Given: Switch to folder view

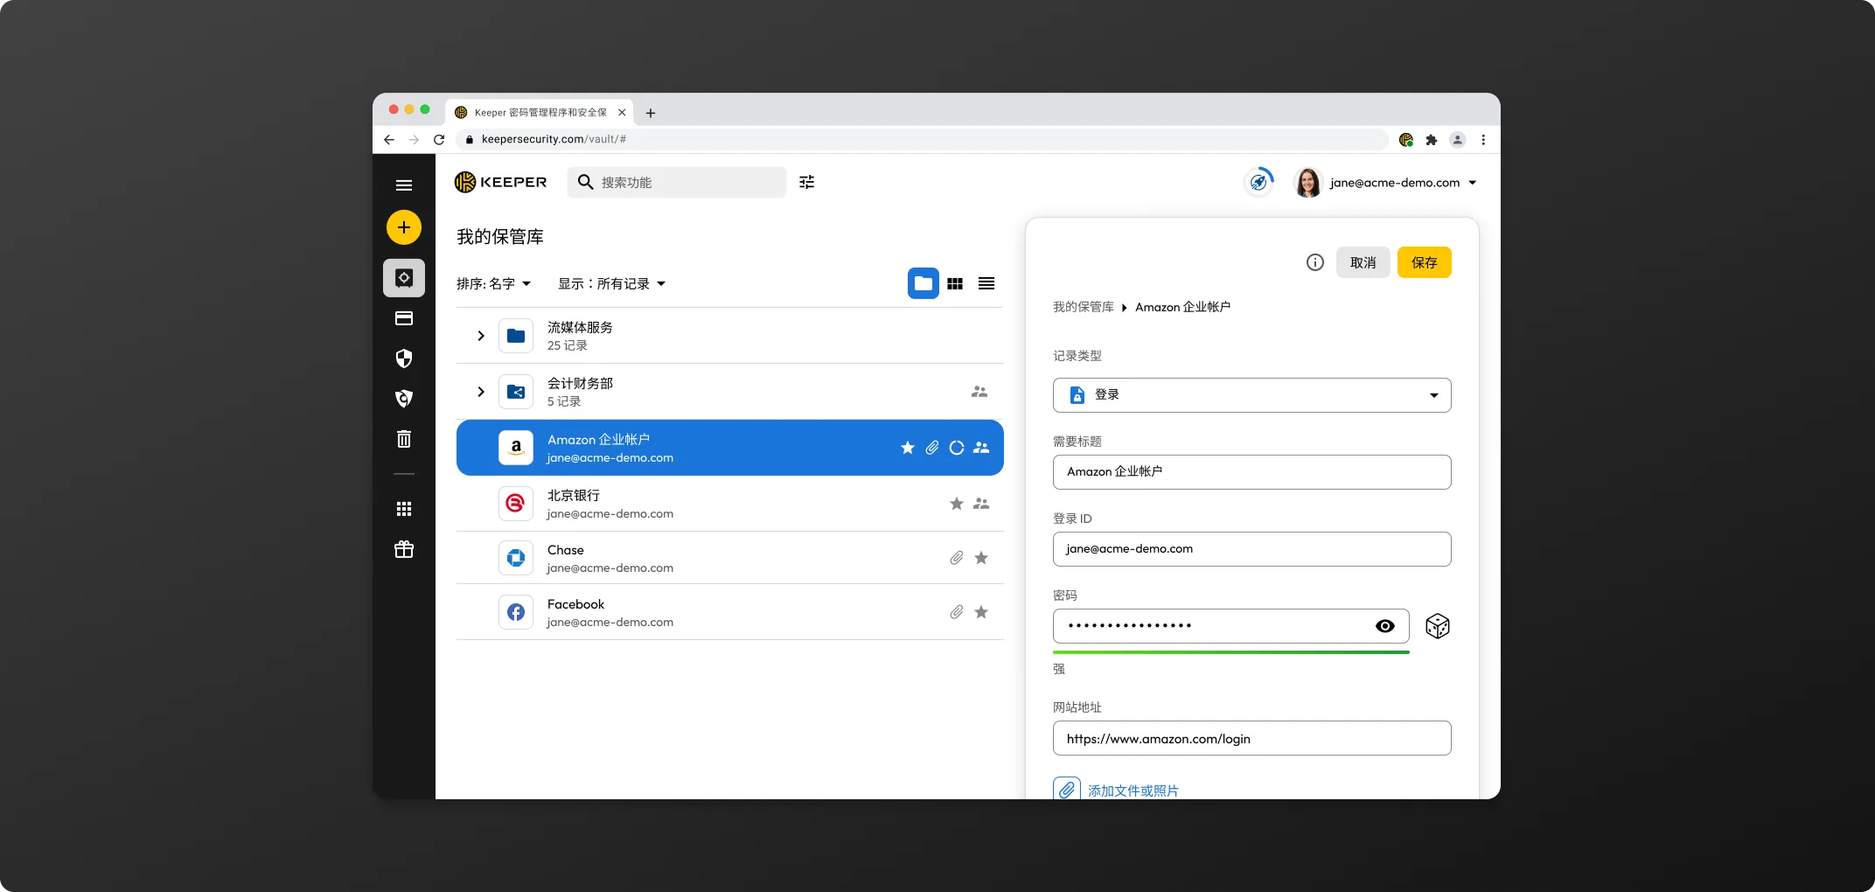Looking at the screenshot, I should tap(923, 283).
